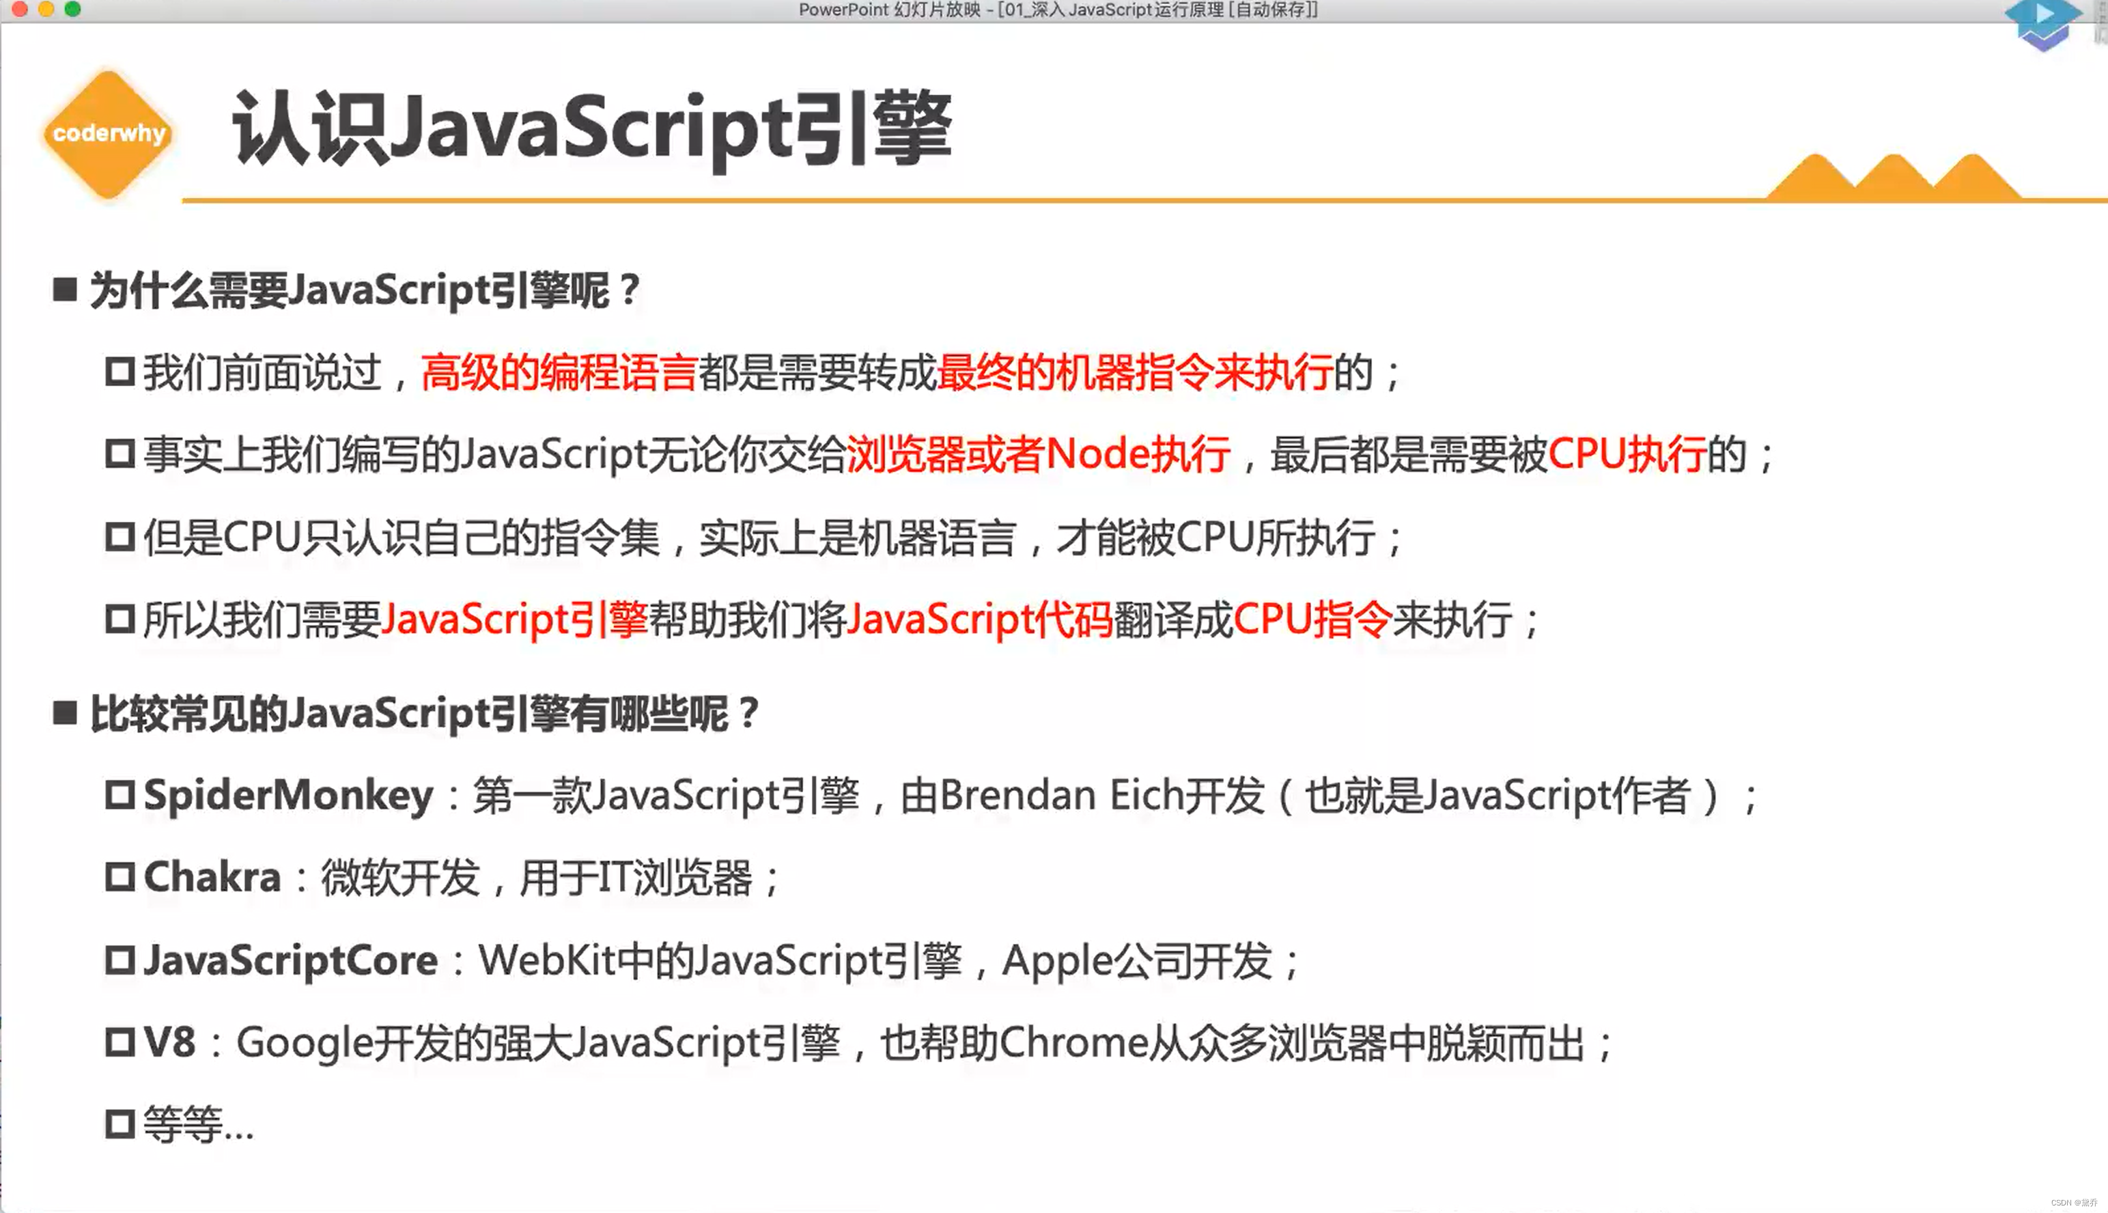Click the hollow square before JavaScriptCore
Screen dimensions: 2108x1213
(x=120, y=960)
